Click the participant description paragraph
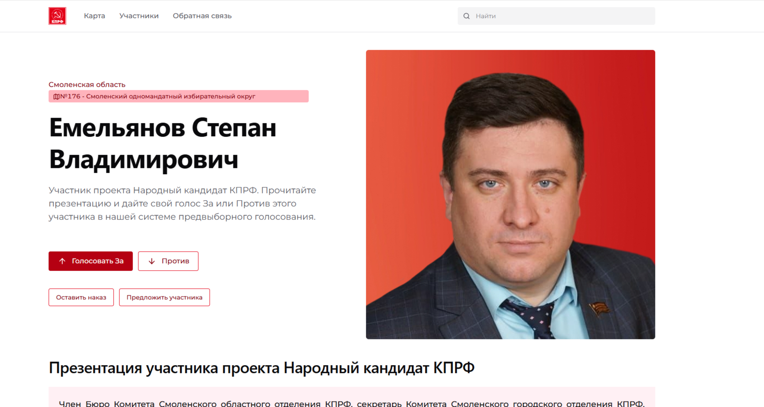764x407 pixels. (182, 203)
